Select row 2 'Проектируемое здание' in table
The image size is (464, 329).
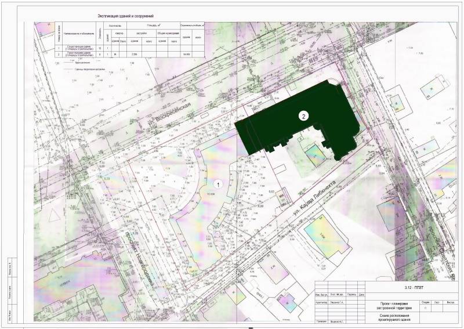click(x=82, y=54)
